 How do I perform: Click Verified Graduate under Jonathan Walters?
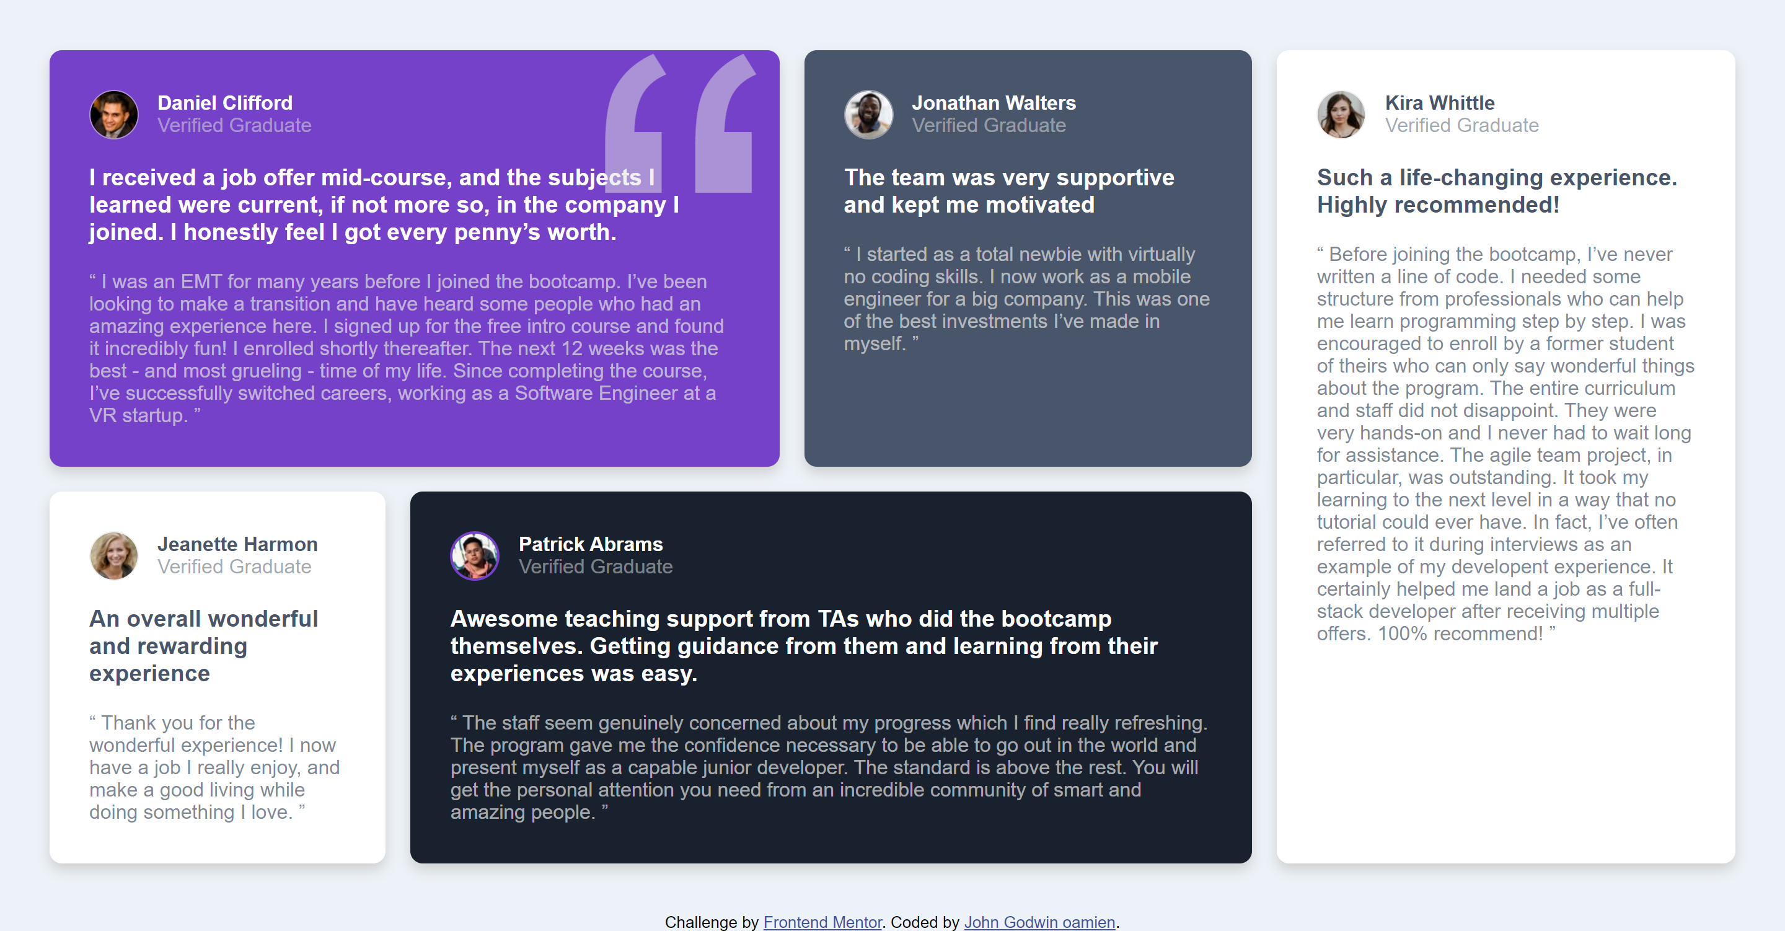tap(989, 125)
